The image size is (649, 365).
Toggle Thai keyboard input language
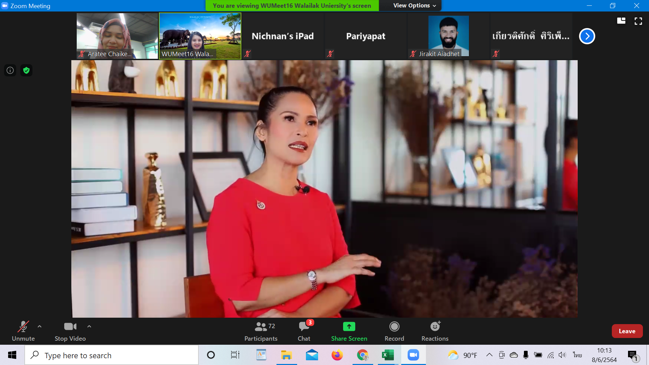click(x=577, y=355)
